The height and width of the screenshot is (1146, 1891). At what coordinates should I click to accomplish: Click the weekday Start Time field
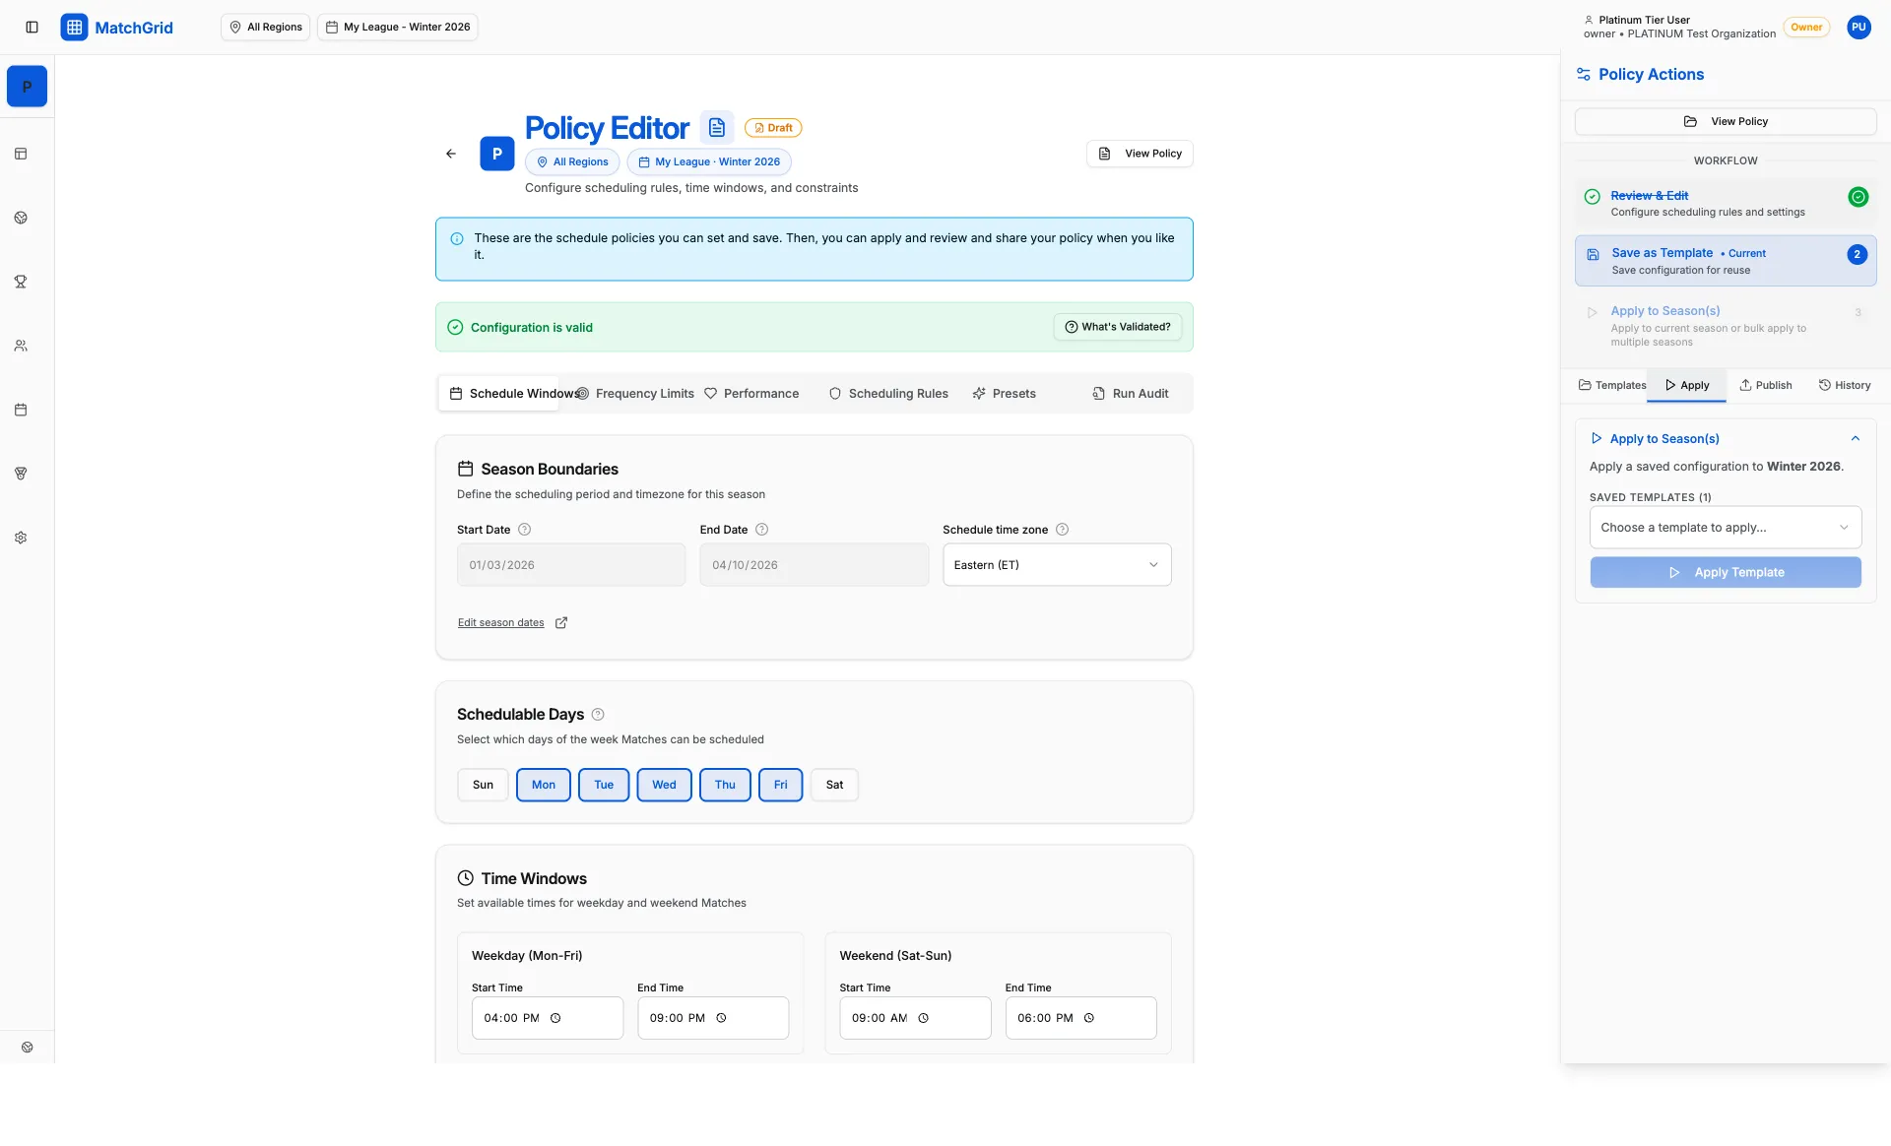click(547, 1018)
